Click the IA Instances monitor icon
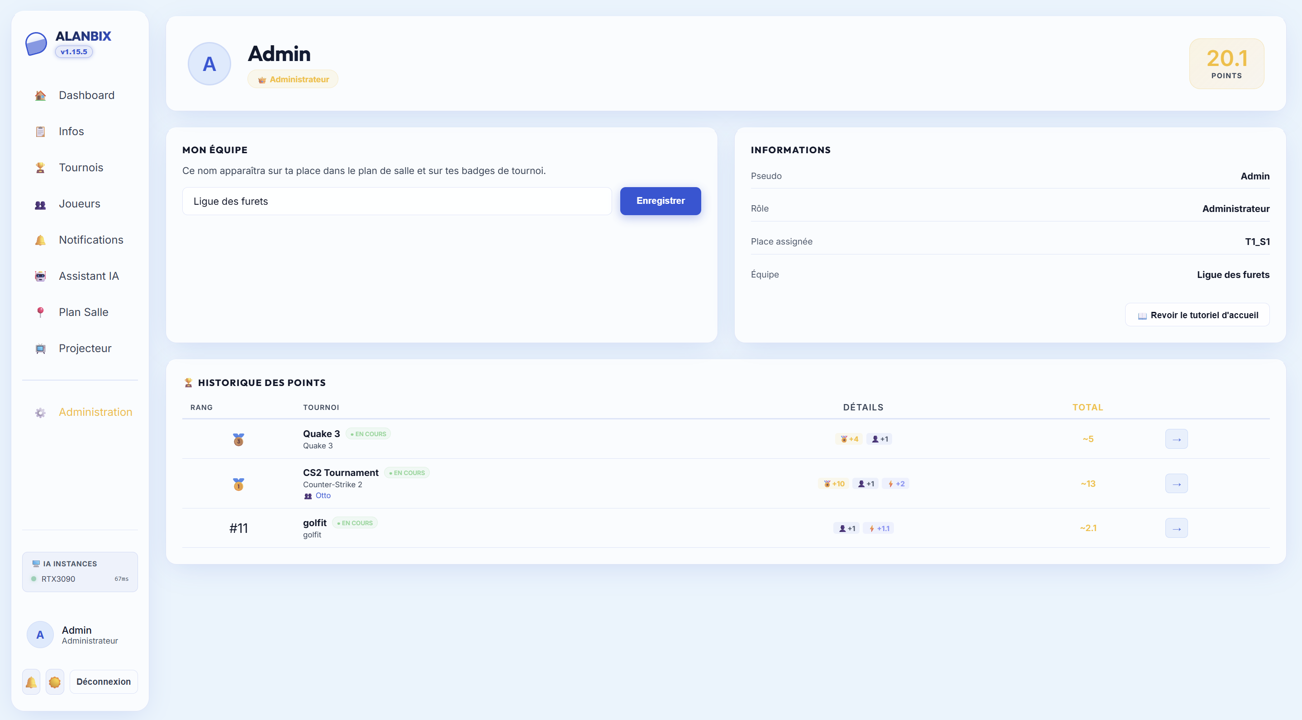The width and height of the screenshot is (1302, 720). click(36, 564)
